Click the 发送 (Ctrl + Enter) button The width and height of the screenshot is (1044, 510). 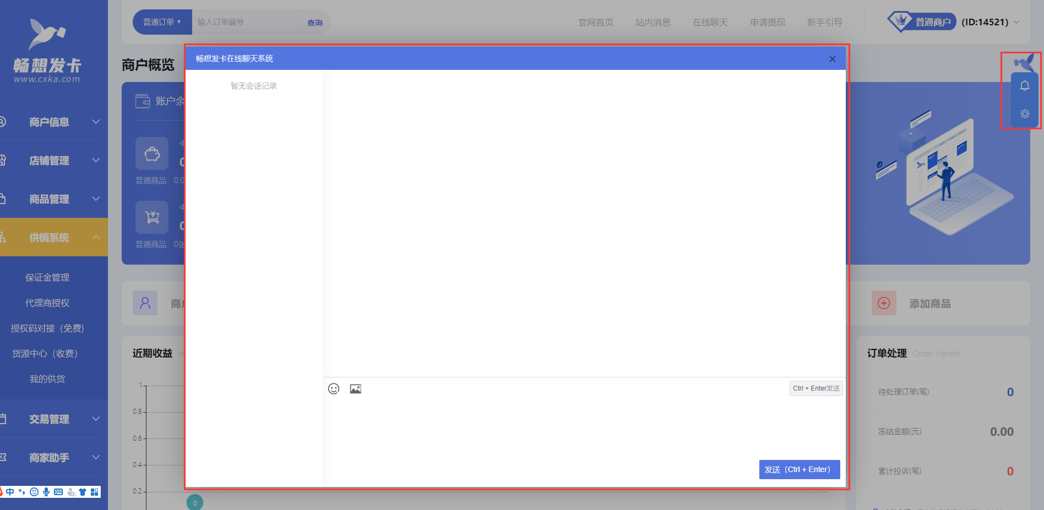799,469
